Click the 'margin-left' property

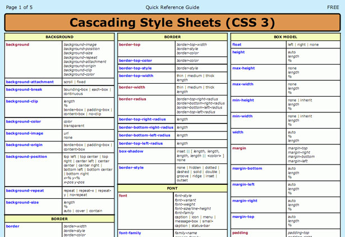click(x=243, y=185)
